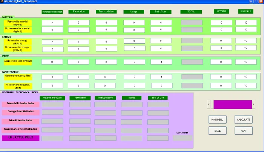
Task: Click the LIFE CYCLE INDEX label
Action: 21,138
